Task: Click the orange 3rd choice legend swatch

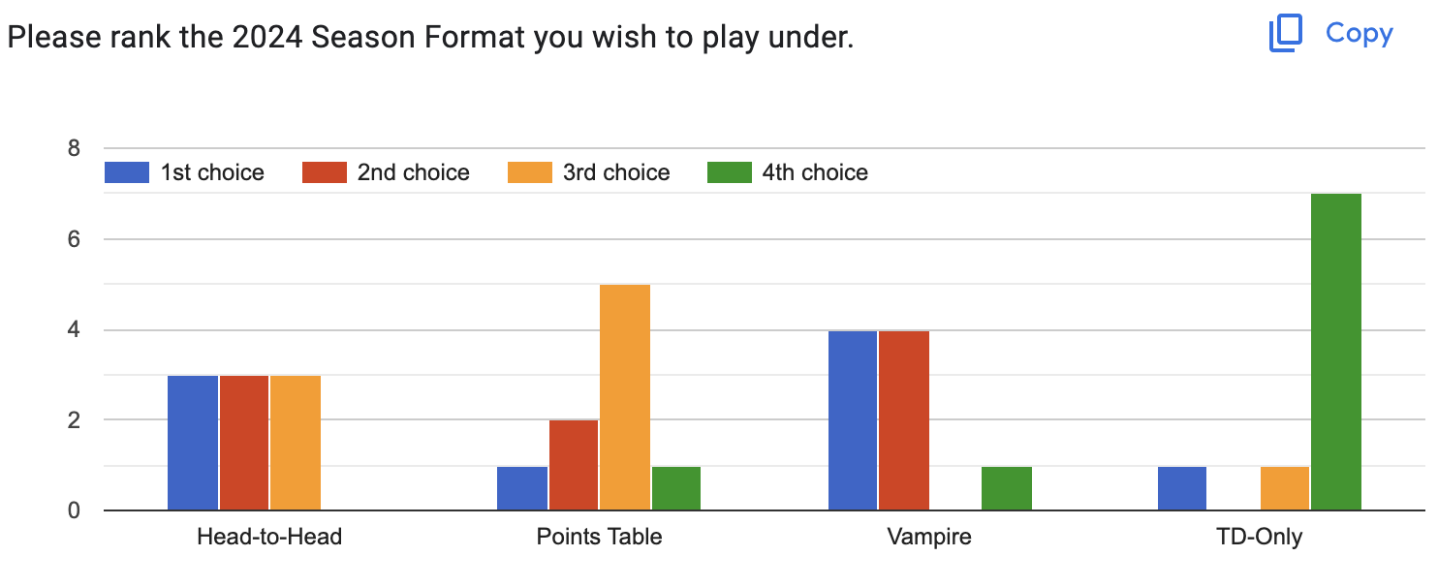Action: click(x=530, y=172)
